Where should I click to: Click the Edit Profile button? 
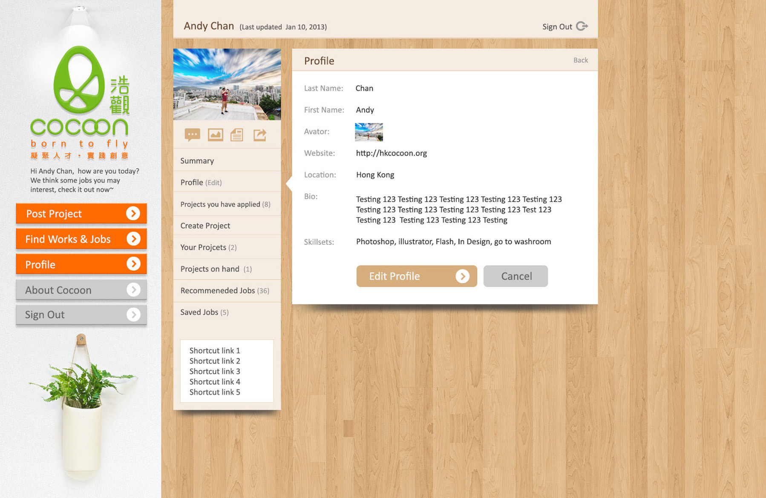[x=417, y=276]
